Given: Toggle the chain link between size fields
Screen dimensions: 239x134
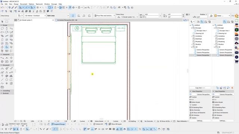Looking at the screenshot, I should [x=183, y=16].
